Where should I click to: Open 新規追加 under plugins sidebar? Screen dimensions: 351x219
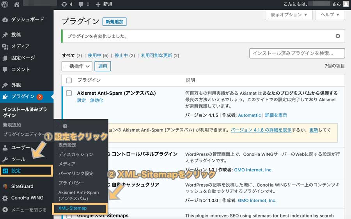point(12,125)
